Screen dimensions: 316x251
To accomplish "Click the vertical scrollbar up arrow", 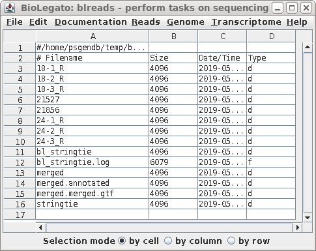I will pos(308,47).
